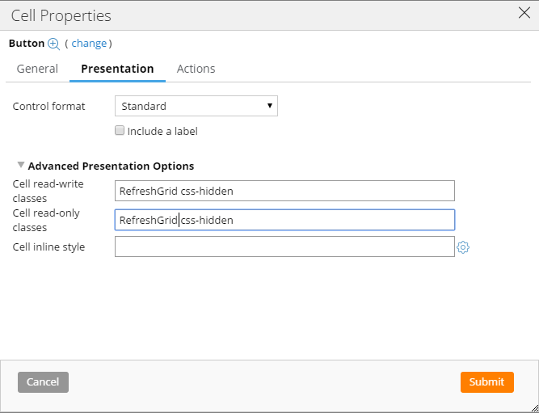The height and width of the screenshot is (413, 539).
Task: Cancel the cell properties dialog
Action: pyautogui.click(x=43, y=382)
